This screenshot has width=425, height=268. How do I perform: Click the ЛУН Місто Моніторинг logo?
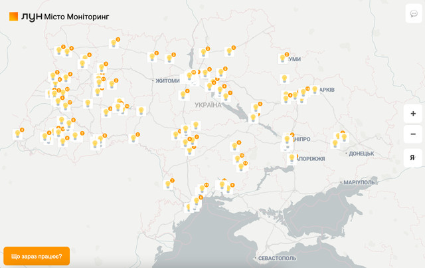pos(59,16)
